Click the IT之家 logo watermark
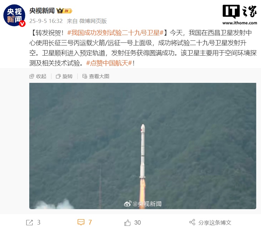Screen dimensions: 261x228 pos(240,11)
